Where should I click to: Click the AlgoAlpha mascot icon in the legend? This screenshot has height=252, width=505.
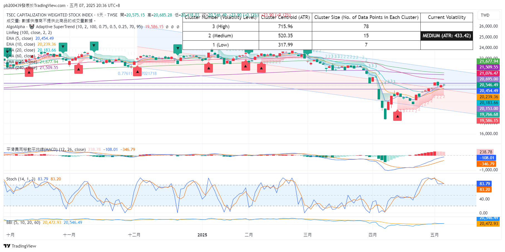[x=32, y=27]
